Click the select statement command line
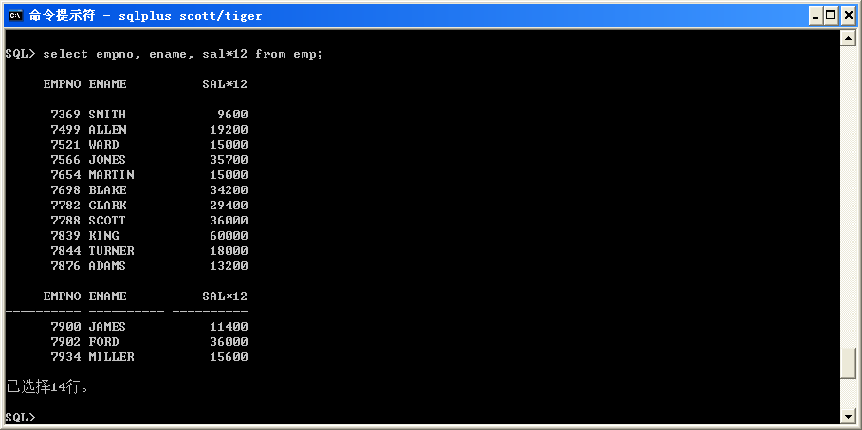 pos(164,54)
